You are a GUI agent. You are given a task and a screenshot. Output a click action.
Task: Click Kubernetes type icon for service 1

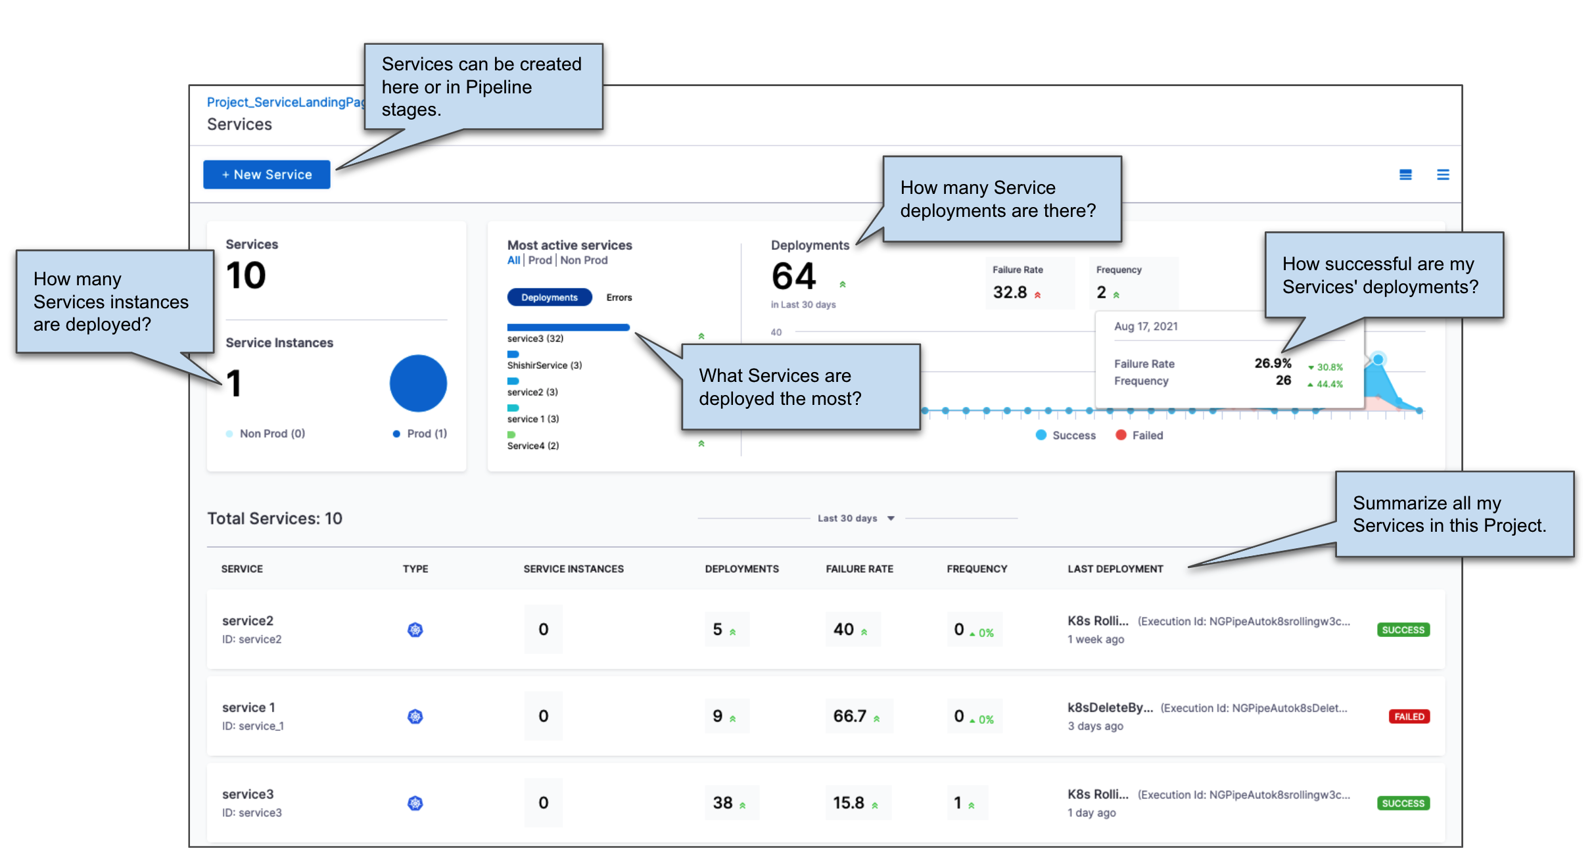tap(415, 716)
